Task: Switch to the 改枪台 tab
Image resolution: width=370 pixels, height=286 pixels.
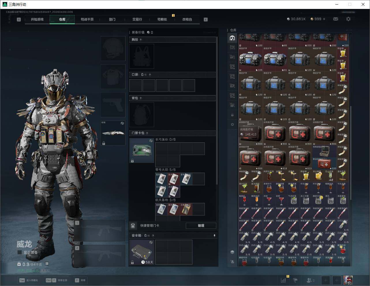Action: 187,19
